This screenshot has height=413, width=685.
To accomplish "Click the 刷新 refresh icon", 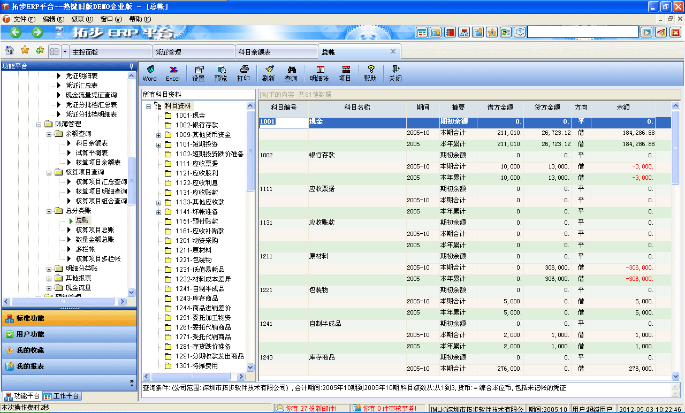I will point(269,72).
